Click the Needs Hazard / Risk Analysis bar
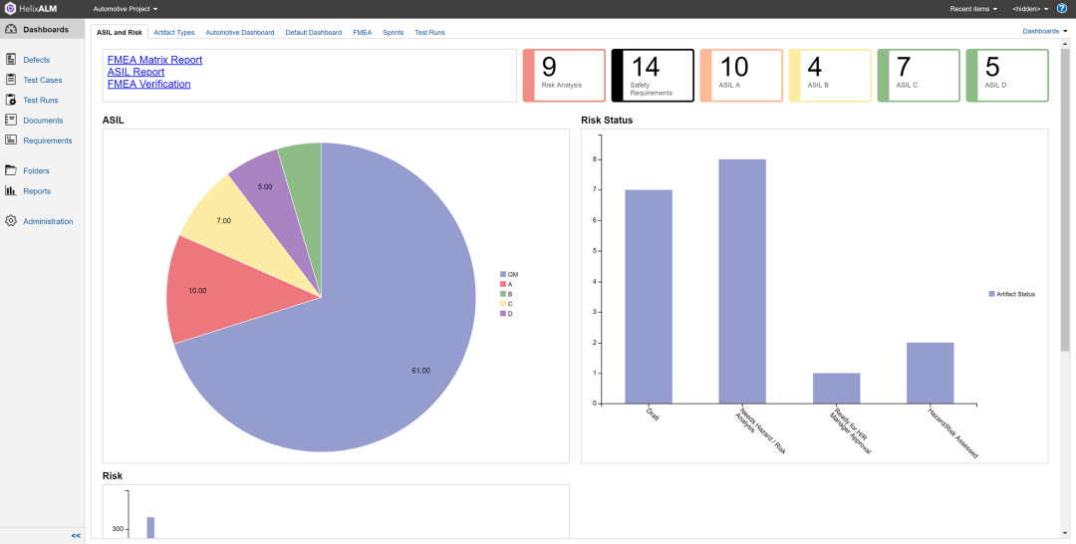 click(x=742, y=281)
